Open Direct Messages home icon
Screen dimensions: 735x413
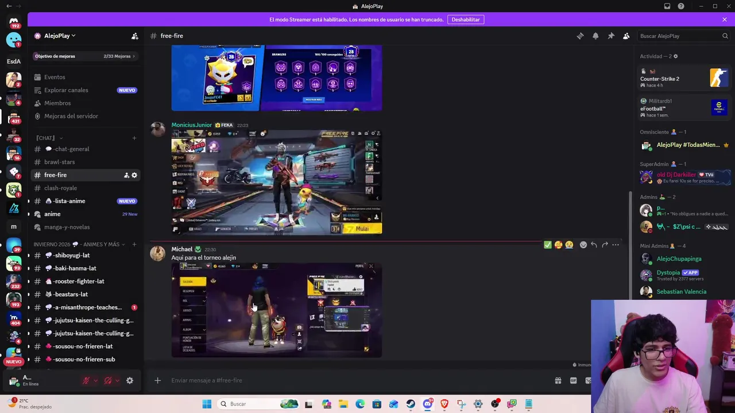point(14,23)
